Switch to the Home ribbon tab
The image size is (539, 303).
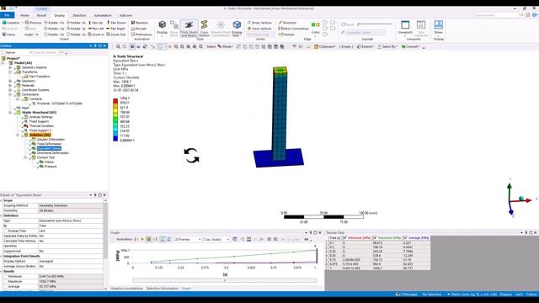tap(24, 15)
